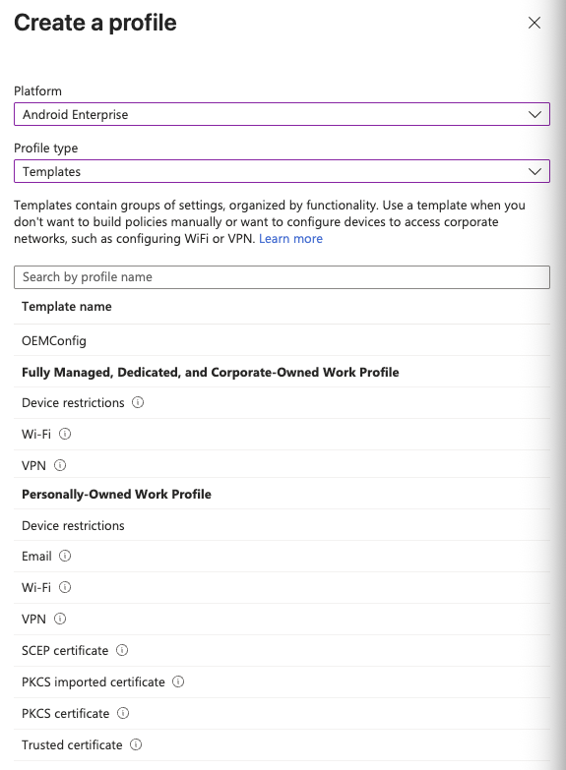Click info icon beside Email template
The height and width of the screenshot is (770, 566).
point(65,556)
